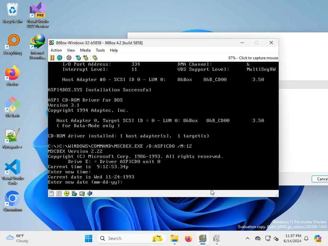Open the Tools menu
328x246 pixels.
[x=100, y=50]
